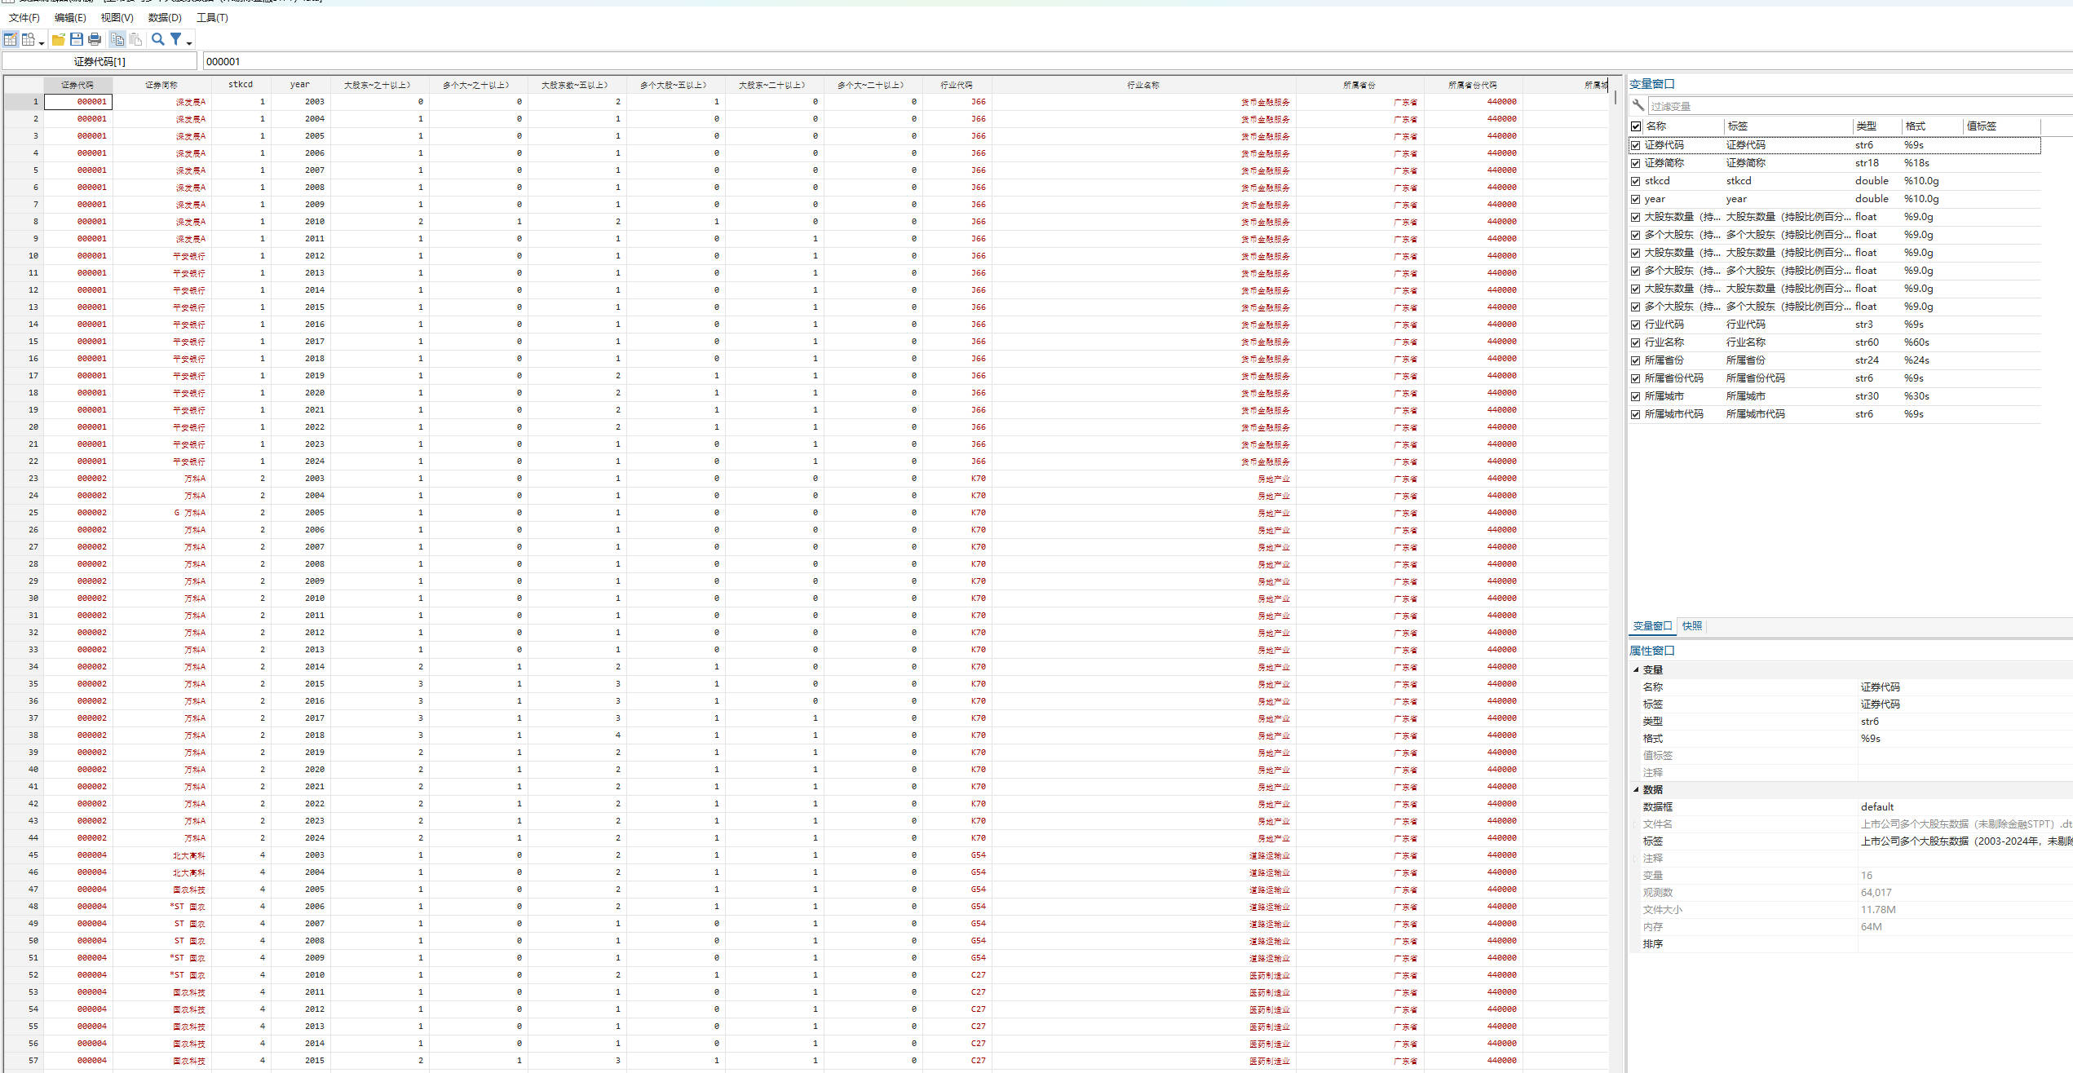The height and width of the screenshot is (1073, 2073).
Task: Toggle the year variable checkbox
Action: 1635,199
